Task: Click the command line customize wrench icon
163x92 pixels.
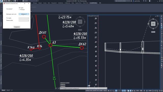Action: pos(59,88)
